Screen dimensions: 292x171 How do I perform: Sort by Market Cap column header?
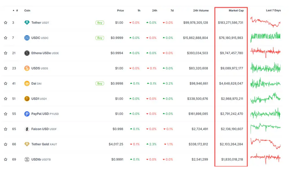click(x=236, y=11)
